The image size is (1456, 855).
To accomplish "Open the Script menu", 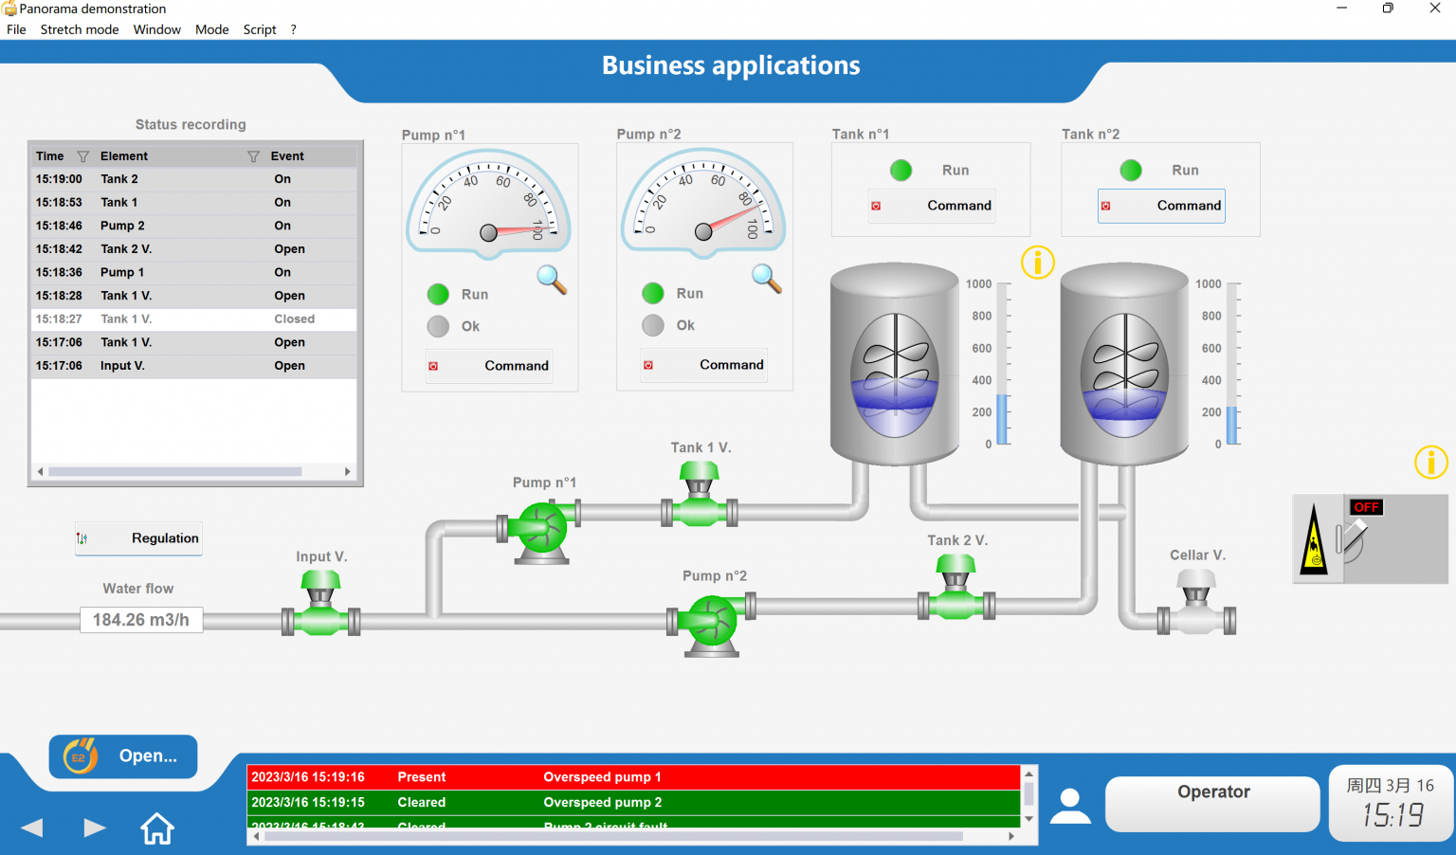I will pyautogui.click(x=259, y=29).
